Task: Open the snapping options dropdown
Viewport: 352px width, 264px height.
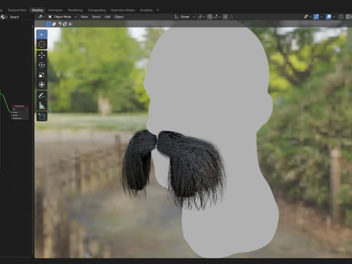Action: pyautogui.click(x=217, y=17)
